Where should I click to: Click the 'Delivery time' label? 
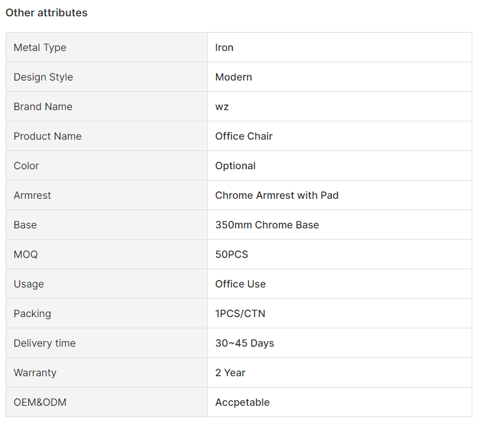coord(45,343)
